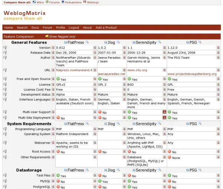Toggle Show flagged only
The height and width of the screenshot is (189, 223).
(60, 36)
